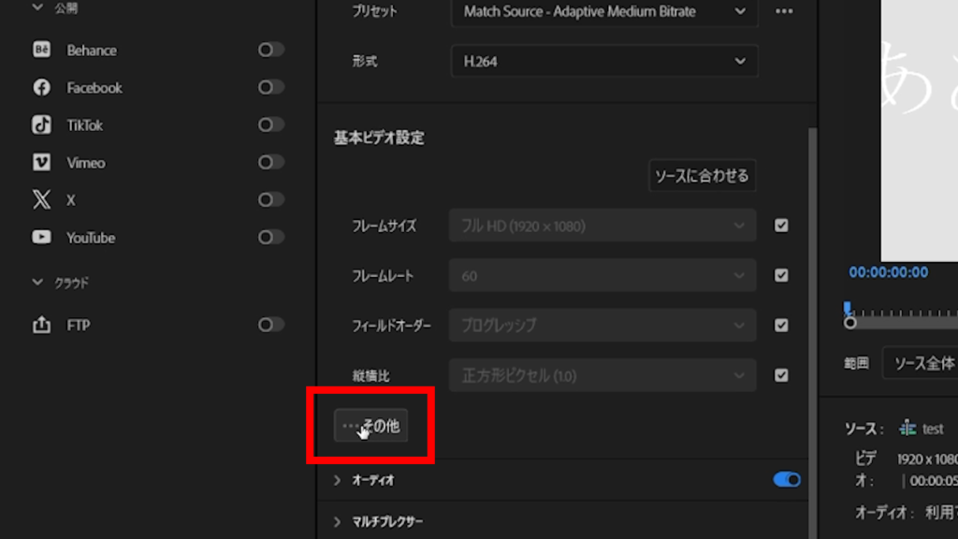Open フィールドオーダー プログレッシブ dropdown

[x=602, y=325]
